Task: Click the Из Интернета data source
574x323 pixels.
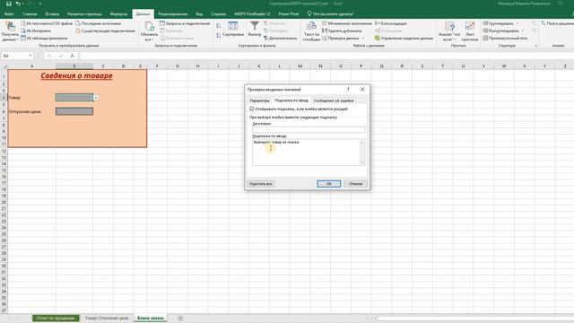Action: [36, 31]
